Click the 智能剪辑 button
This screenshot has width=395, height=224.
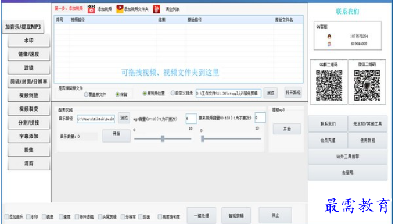click(236, 215)
